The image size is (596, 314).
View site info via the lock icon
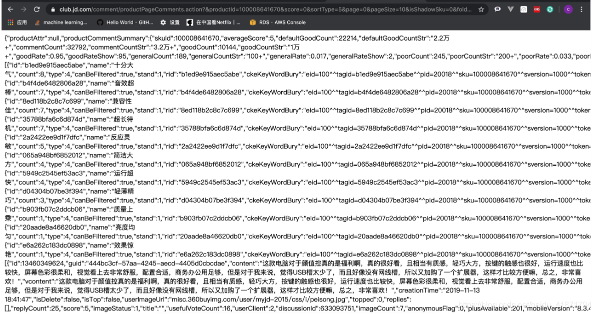pos(53,10)
